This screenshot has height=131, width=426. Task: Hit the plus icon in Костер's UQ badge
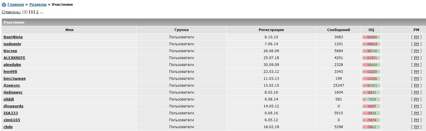[378, 51]
